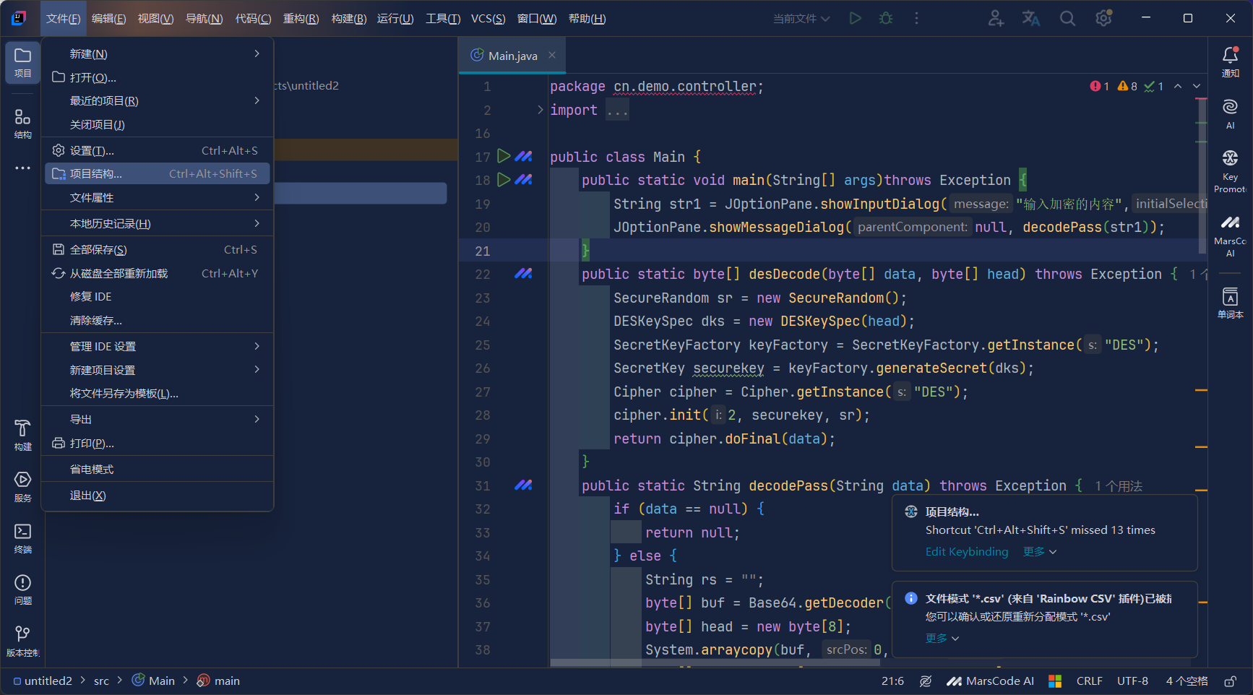Choose 全部保存(S) from File menu
The image size is (1253, 695).
click(x=158, y=249)
